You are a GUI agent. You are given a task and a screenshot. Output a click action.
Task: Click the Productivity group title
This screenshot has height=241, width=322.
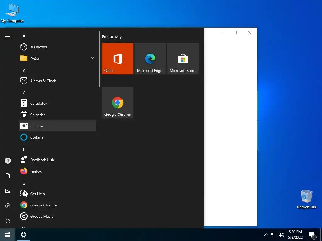[x=112, y=37]
